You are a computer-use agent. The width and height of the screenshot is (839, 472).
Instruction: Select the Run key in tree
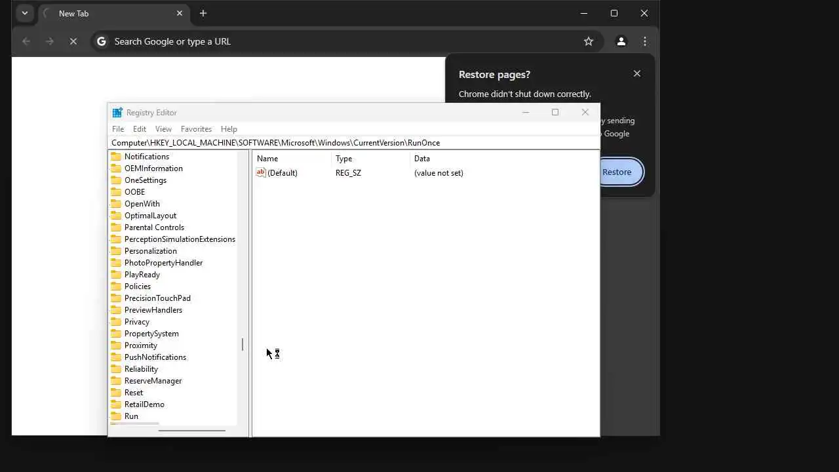click(131, 416)
